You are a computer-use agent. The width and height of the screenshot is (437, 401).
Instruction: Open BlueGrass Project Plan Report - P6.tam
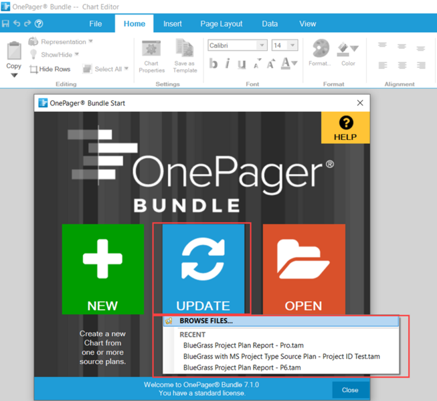click(x=242, y=368)
